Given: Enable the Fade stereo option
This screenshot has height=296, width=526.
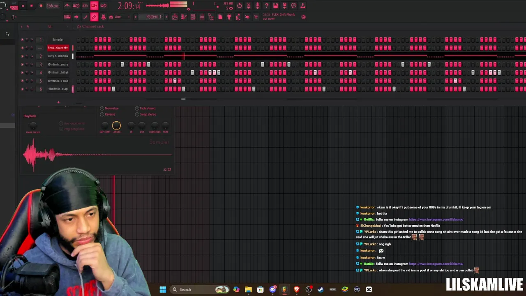Looking at the screenshot, I should click(x=145, y=108).
